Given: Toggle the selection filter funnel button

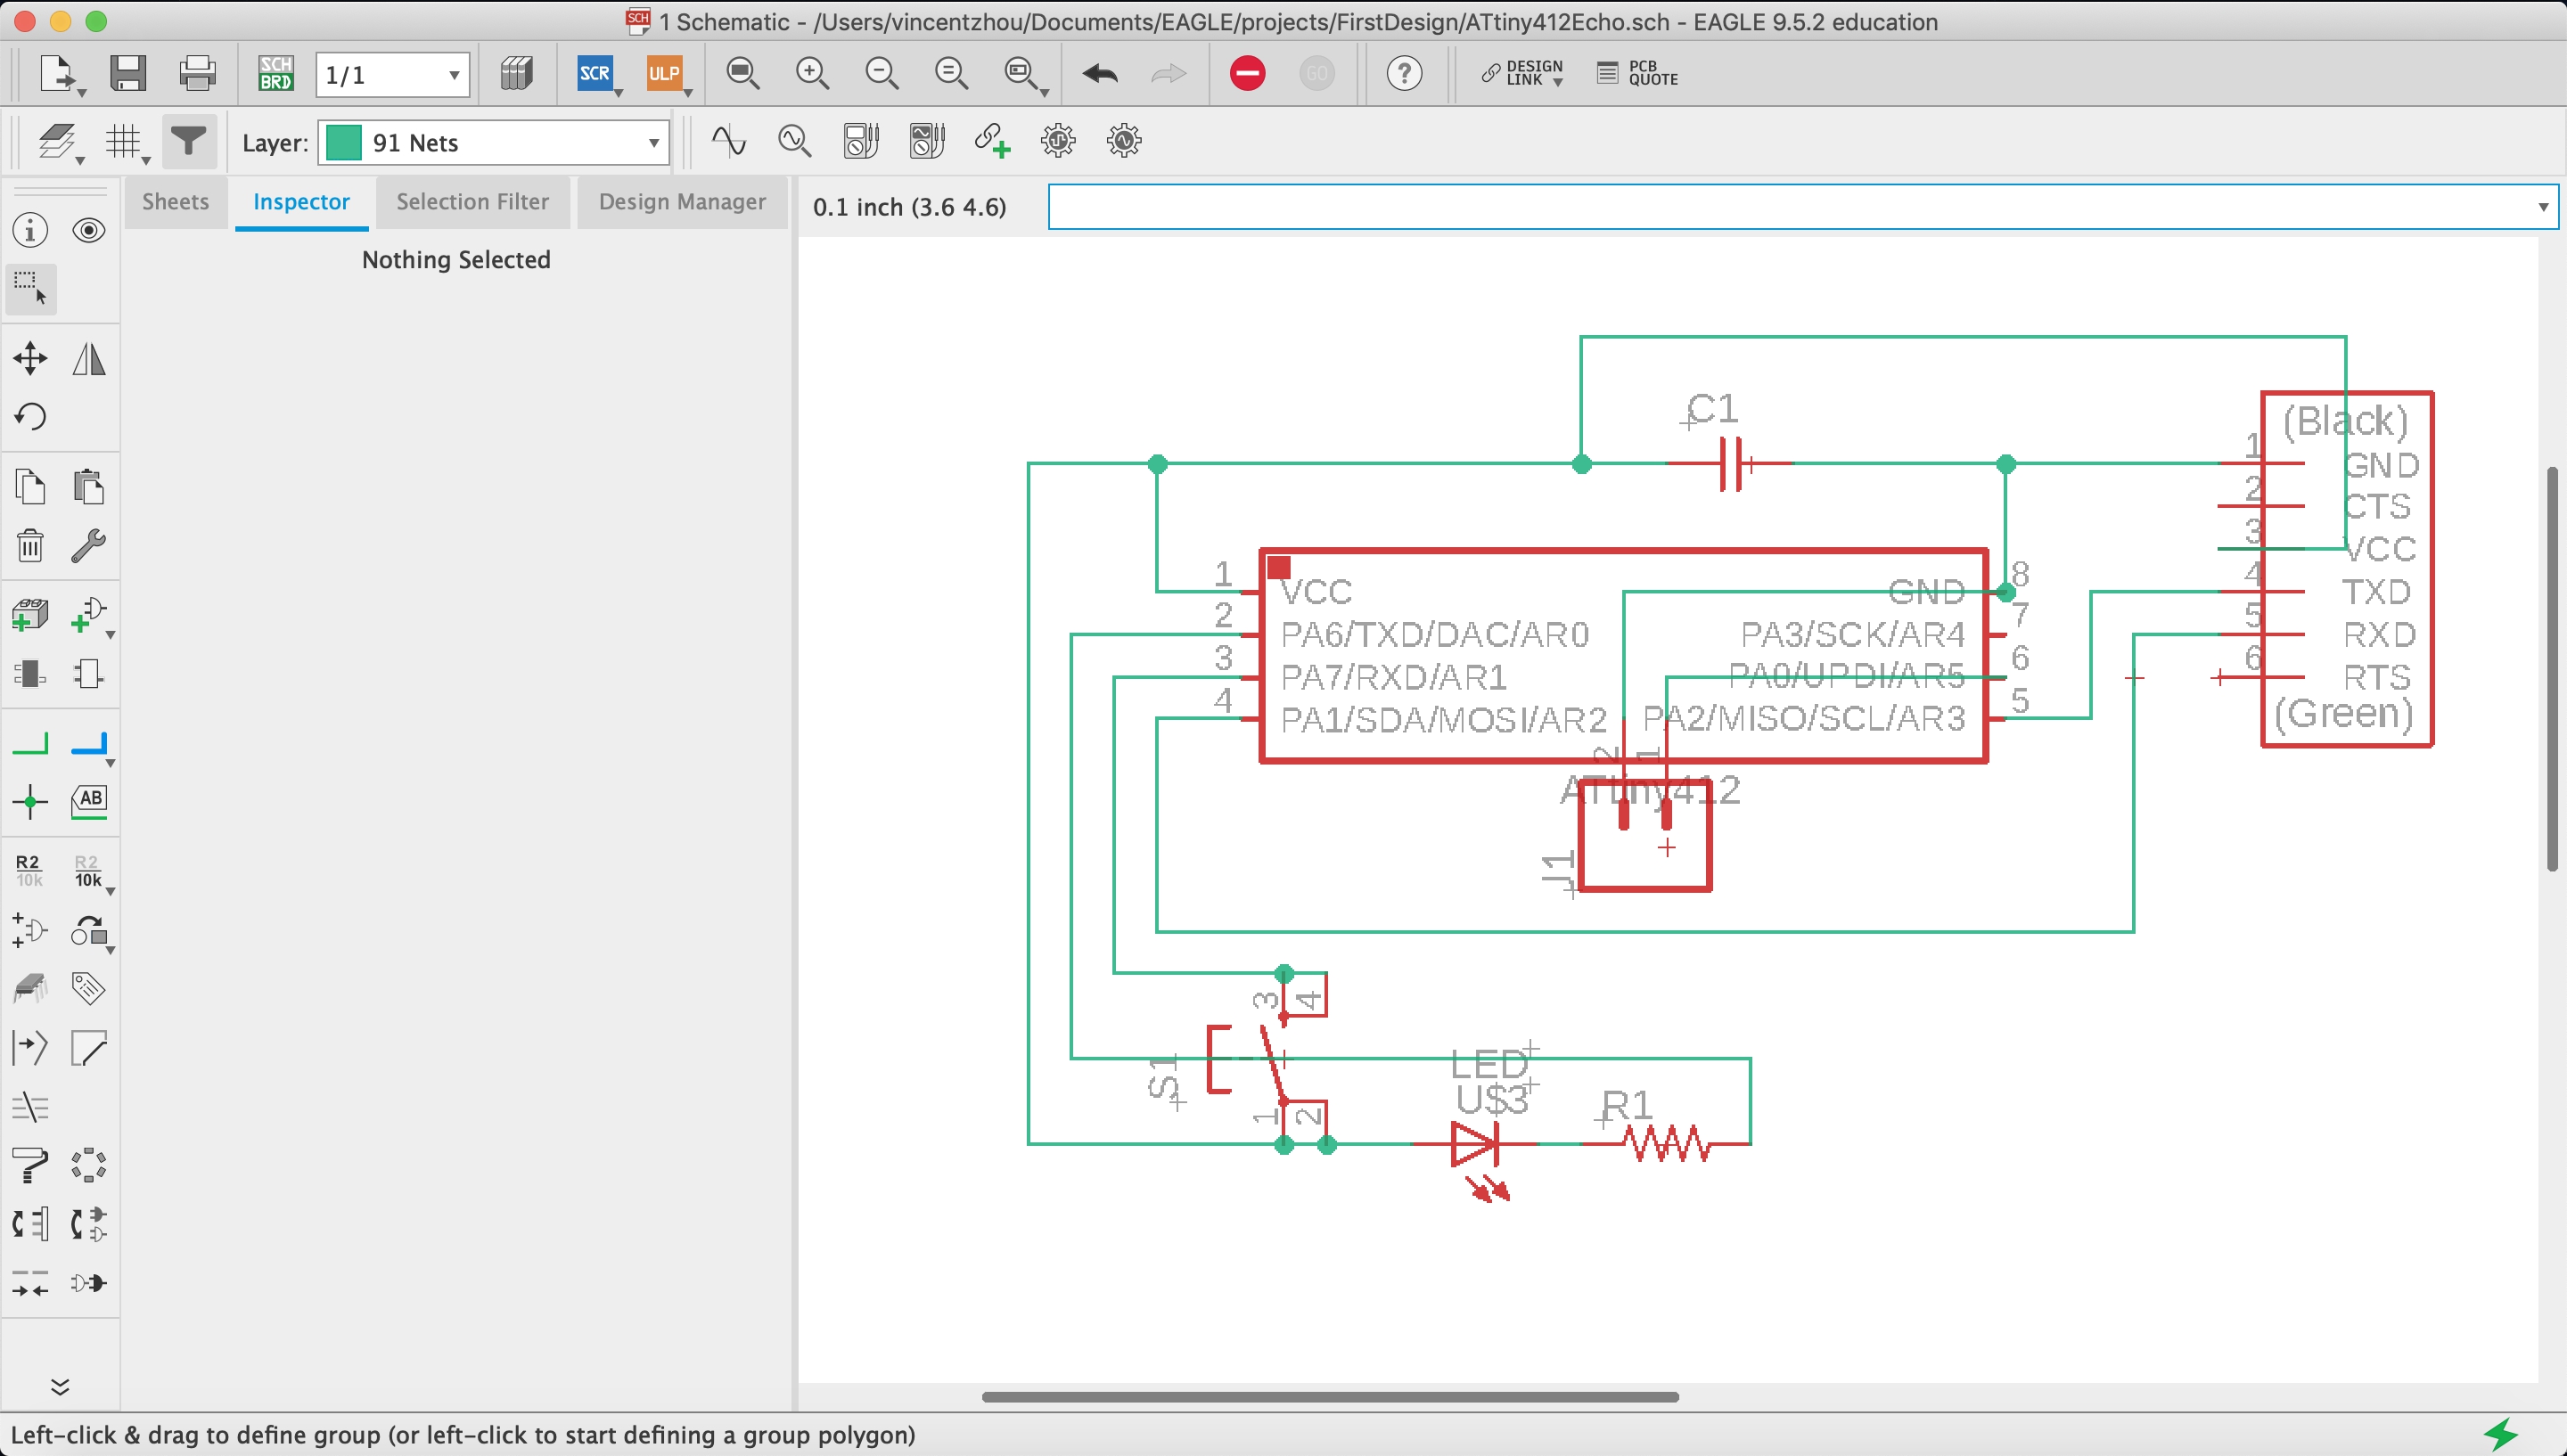Looking at the screenshot, I should point(188,142).
